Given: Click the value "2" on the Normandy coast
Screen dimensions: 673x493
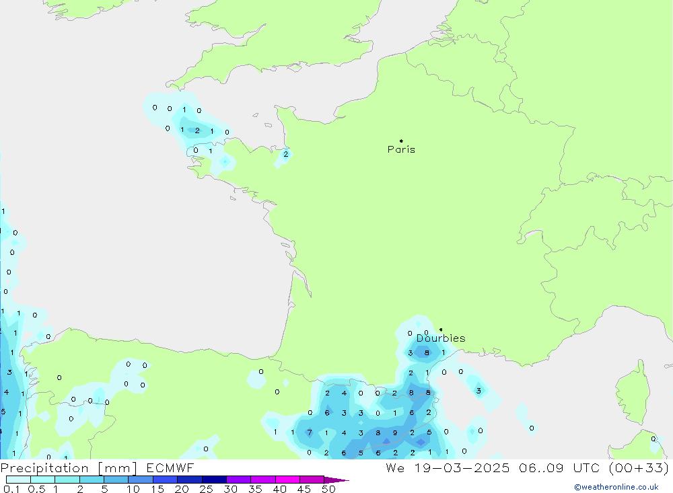Looking at the screenshot, I should 286,154.
